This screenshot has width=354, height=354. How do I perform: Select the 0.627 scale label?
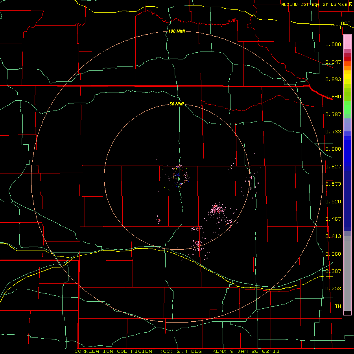click(x=333, y=167)
